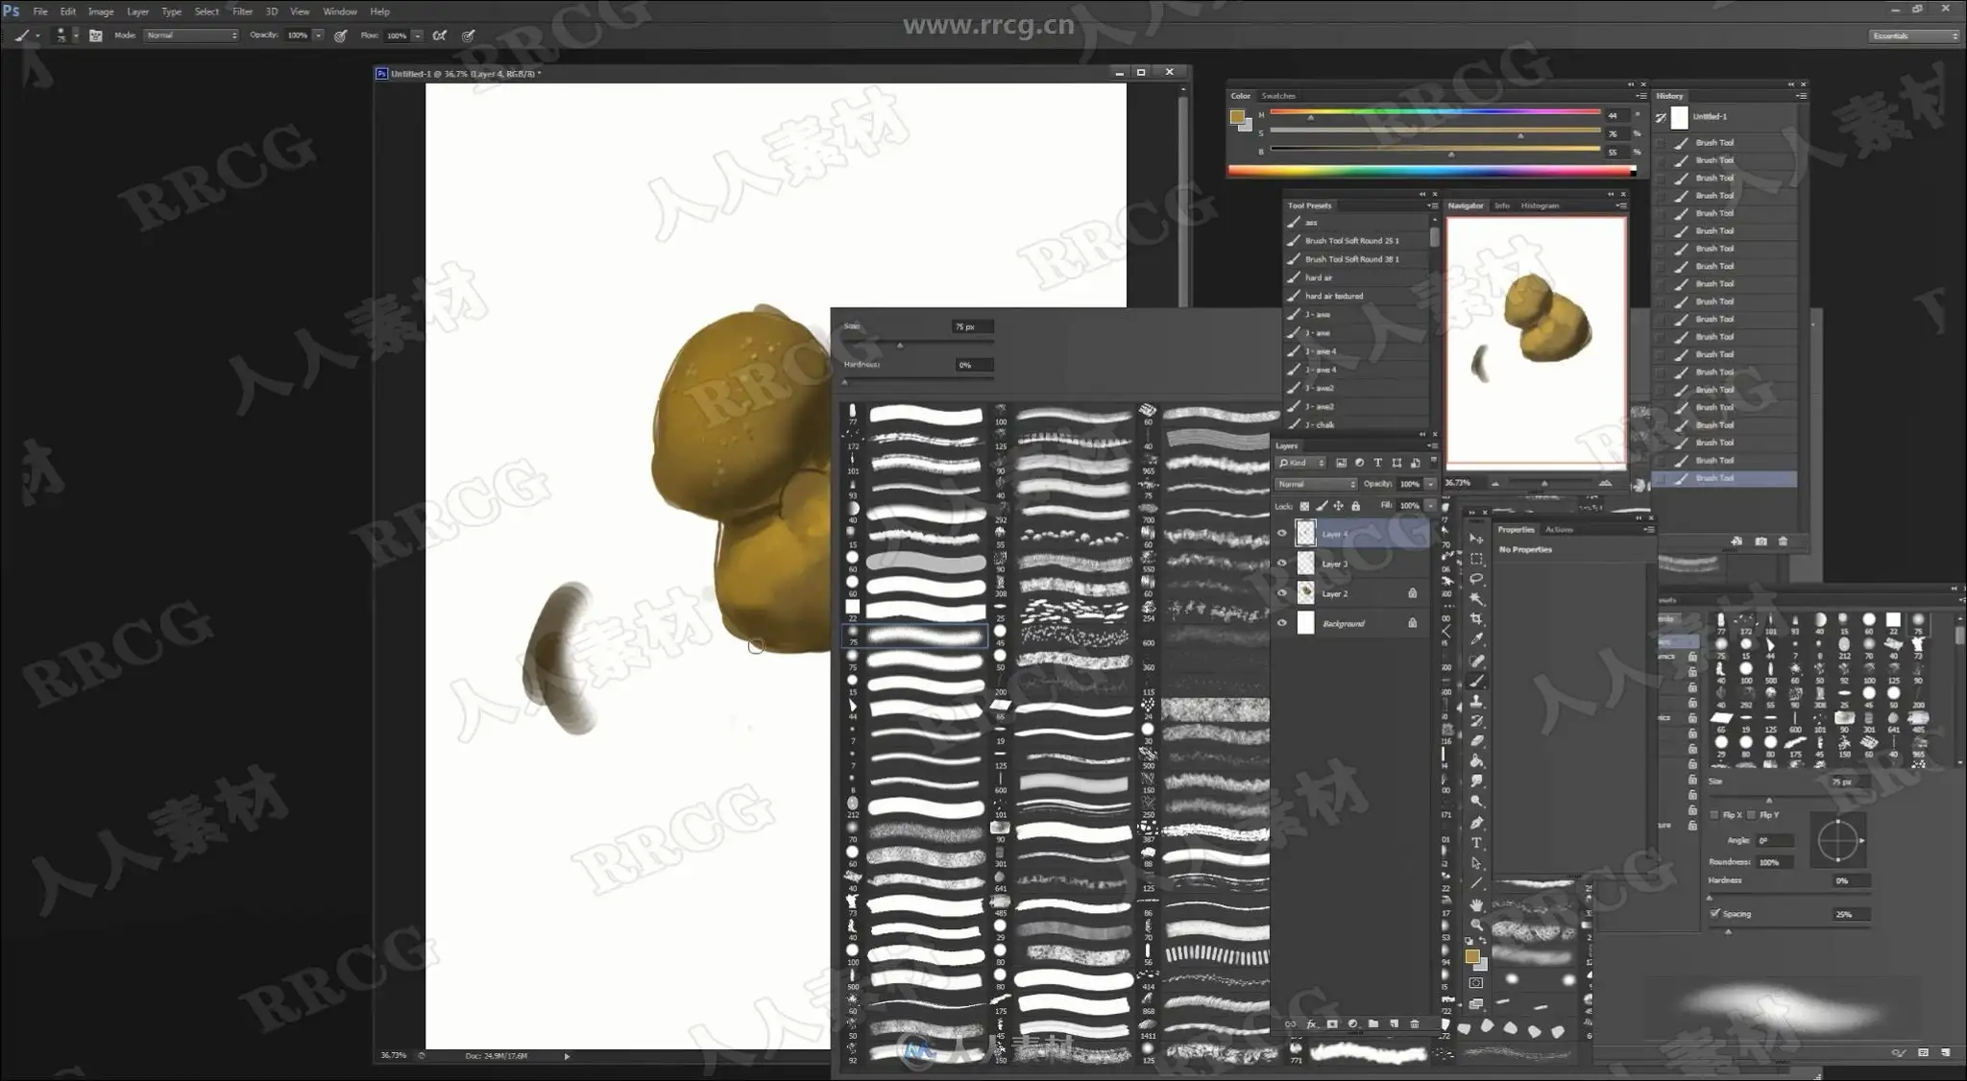
Task: Delete layer using Layers panel trash icon
Action: click(x=1414, y=1024)
